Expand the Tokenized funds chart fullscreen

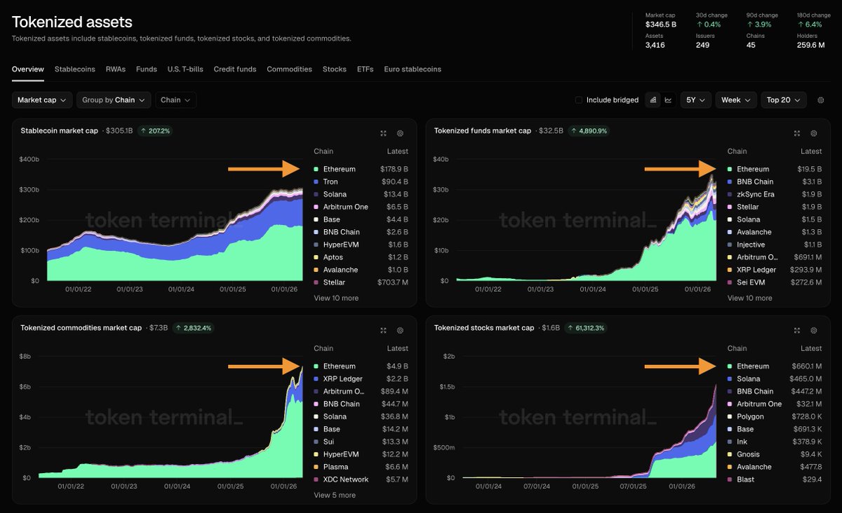click(797, 133)
